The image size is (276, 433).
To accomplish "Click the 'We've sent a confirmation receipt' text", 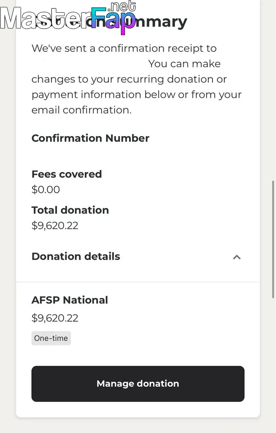I will tap(124, 48).
